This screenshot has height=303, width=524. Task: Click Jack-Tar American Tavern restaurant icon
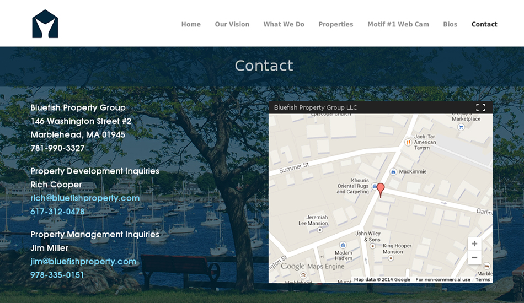pyautogui.click(x=408, y=142)
